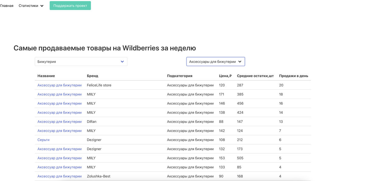Click daily sales value 20

pos(281,85)
